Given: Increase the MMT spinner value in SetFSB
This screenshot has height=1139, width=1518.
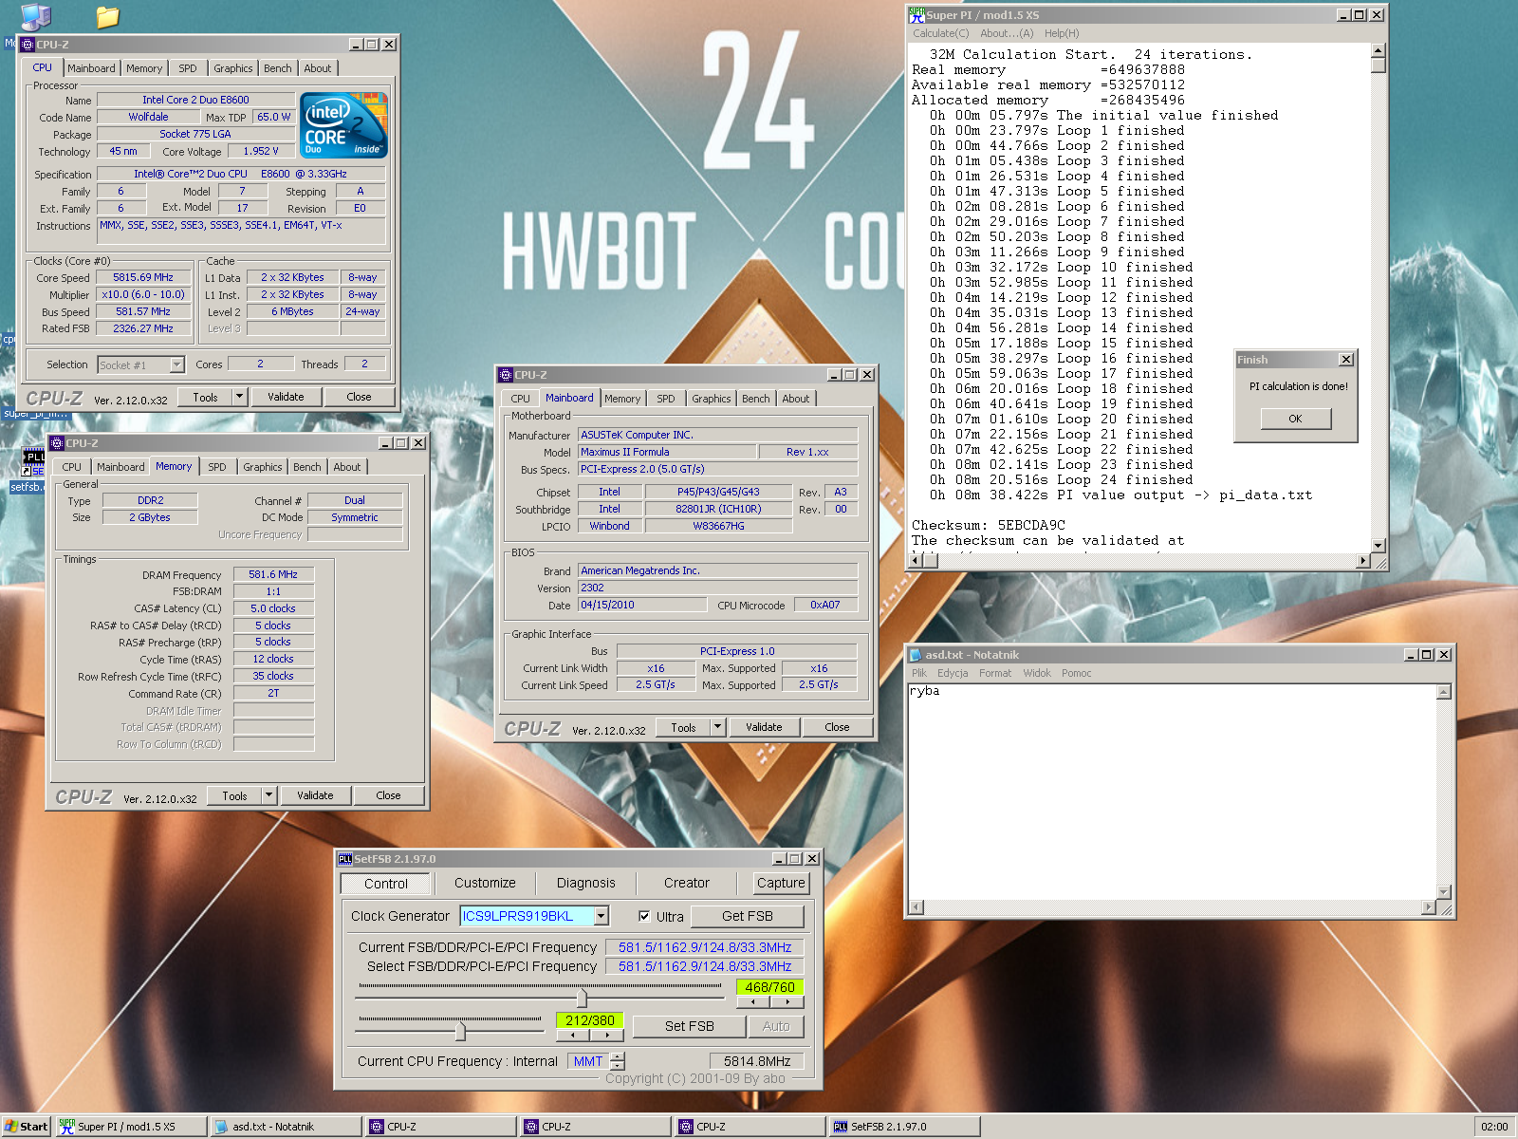Looking at the screenshot, I should click(618, 1056).
